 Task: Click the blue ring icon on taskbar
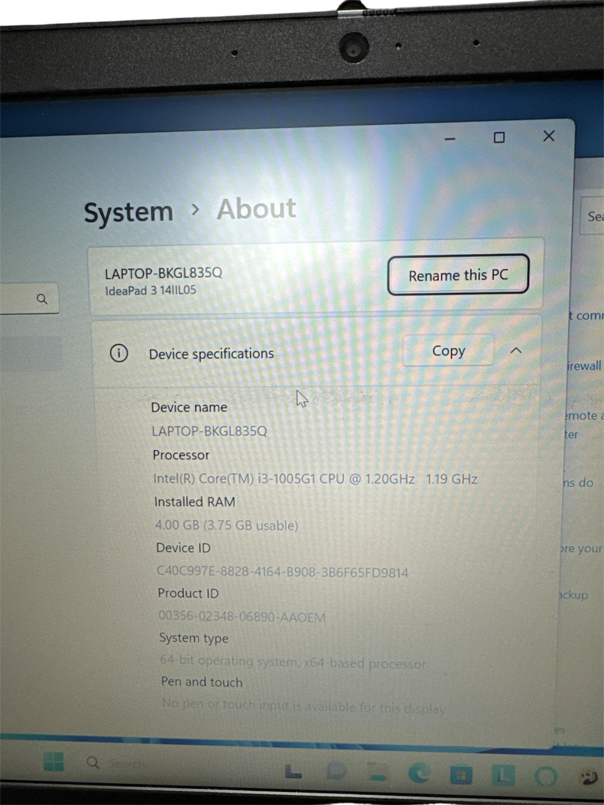point(545,777)
